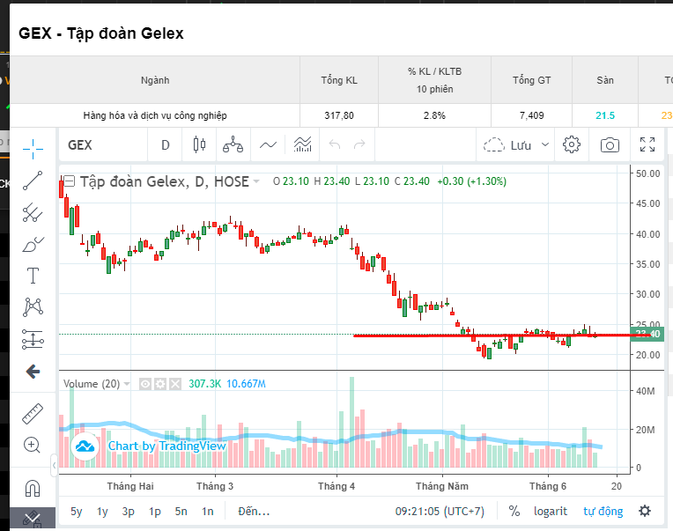
Task: Open chart settings gear in top toolbar
Action: click(572, 145)
